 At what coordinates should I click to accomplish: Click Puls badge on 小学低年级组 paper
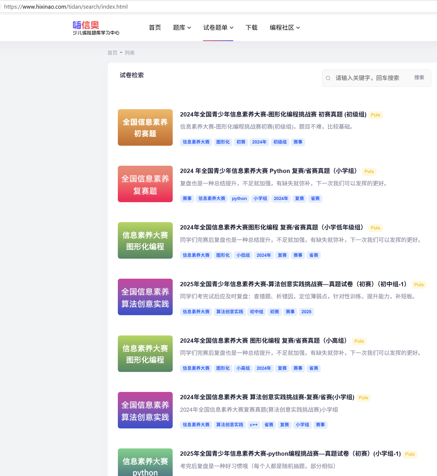(x=375, y=228)
